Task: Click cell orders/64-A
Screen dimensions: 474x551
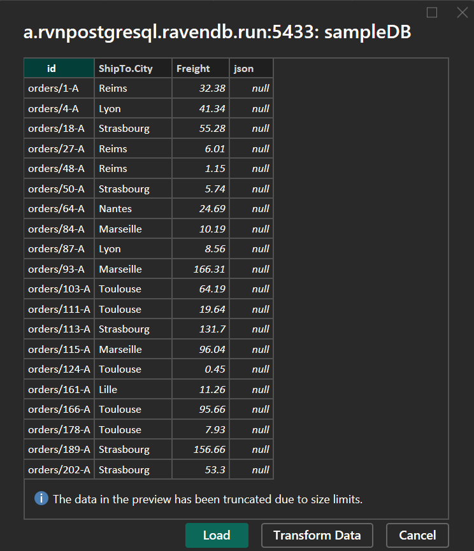Action: click(x=59, y=209)
